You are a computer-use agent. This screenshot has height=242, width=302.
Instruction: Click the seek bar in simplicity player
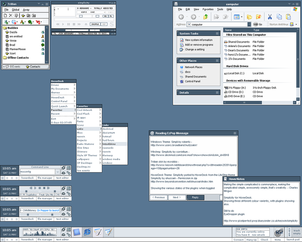pos(84,19)
